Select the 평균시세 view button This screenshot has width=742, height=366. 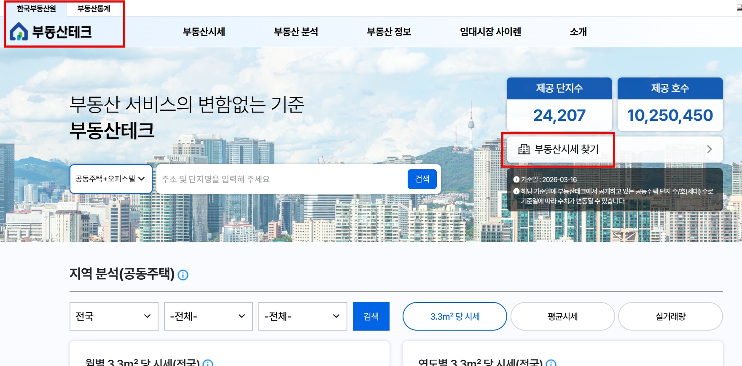[563, 316]
